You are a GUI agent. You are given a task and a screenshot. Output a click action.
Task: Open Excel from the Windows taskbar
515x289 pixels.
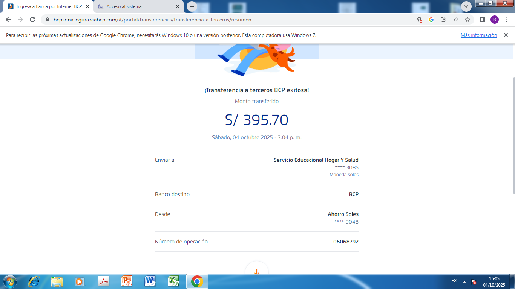pos(173,281)
